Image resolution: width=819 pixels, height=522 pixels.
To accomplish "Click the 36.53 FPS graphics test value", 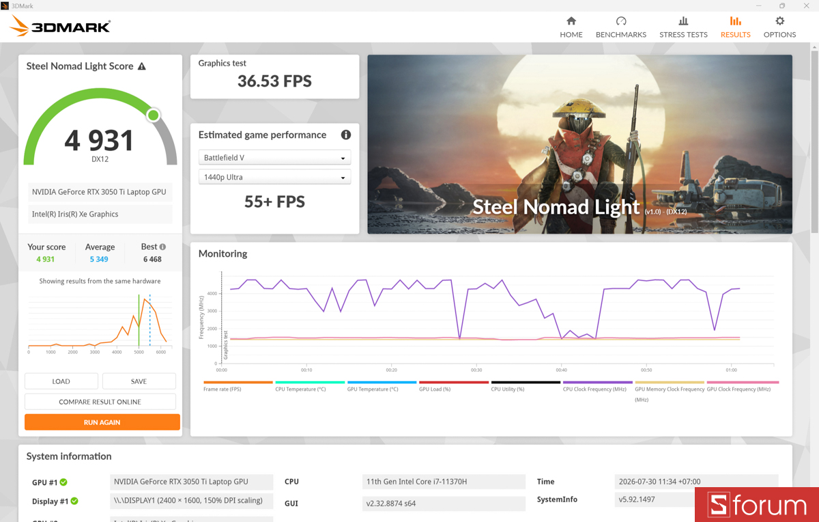I will (274, 81).
